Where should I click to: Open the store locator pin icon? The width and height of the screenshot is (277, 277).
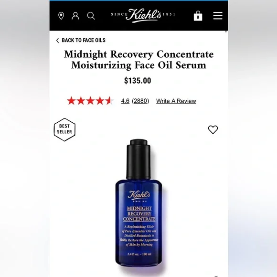[x=61, y=16]
